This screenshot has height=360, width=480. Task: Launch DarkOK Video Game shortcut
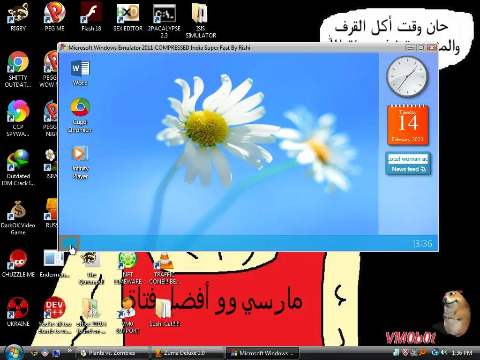[18, 217]
